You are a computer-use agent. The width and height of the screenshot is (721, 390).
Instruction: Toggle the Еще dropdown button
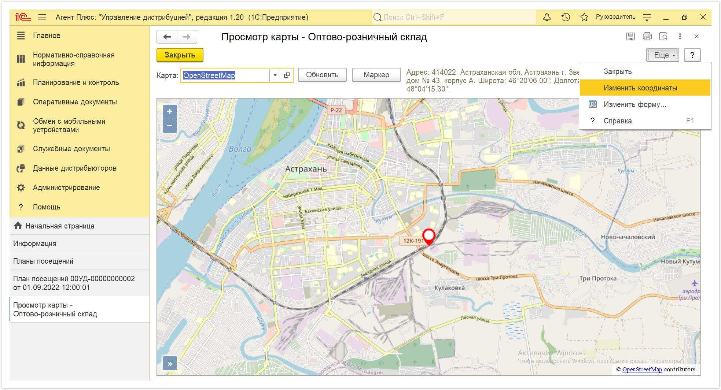pyautogui.click(x=663, y=55)
